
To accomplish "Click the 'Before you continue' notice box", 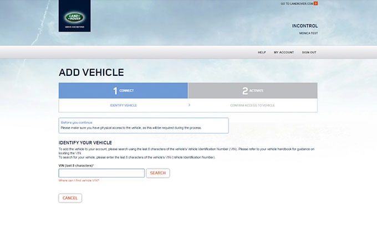I will (x=143, y=125).
